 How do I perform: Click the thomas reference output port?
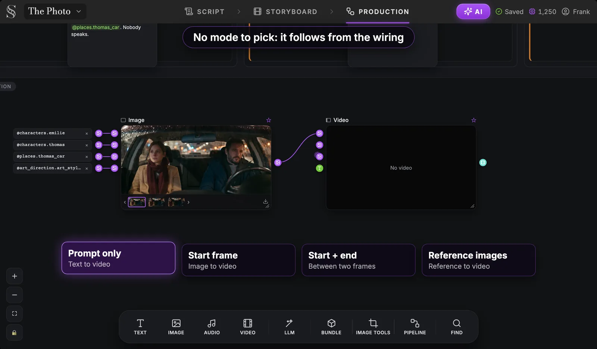pos(99,145)
